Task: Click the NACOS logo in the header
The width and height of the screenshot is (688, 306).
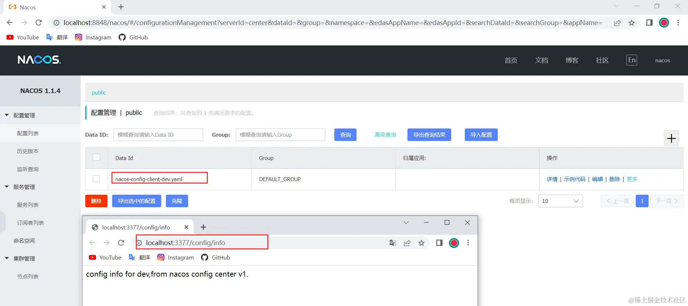Action: 39,60
